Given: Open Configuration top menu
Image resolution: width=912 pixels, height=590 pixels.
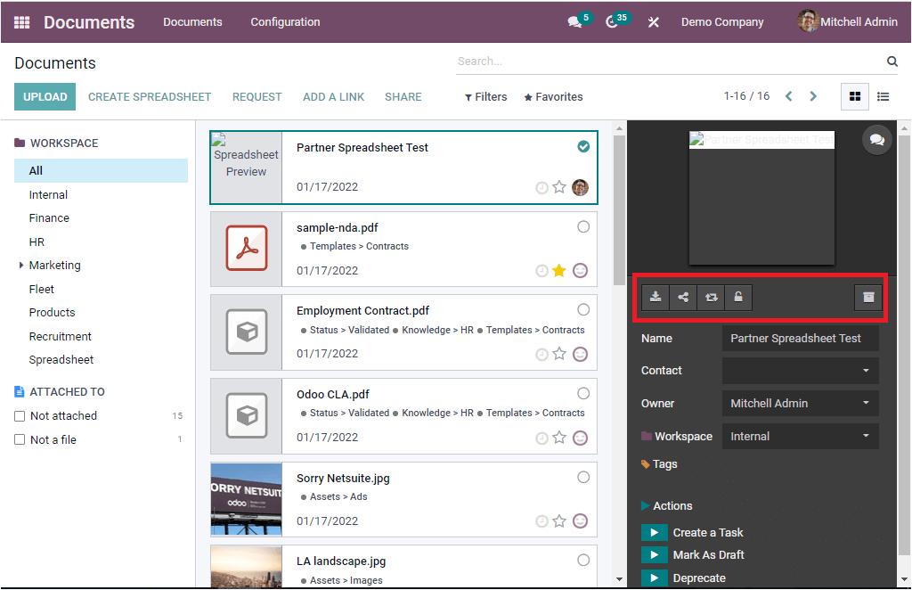Looking at the screenshot, I should [x=285, y=22].
